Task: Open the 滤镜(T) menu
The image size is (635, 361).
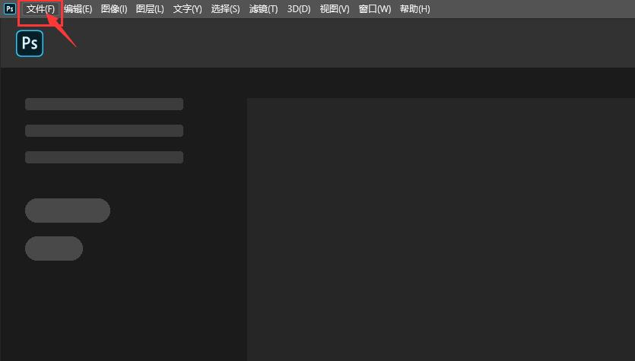Action: (x=264, y=9)
